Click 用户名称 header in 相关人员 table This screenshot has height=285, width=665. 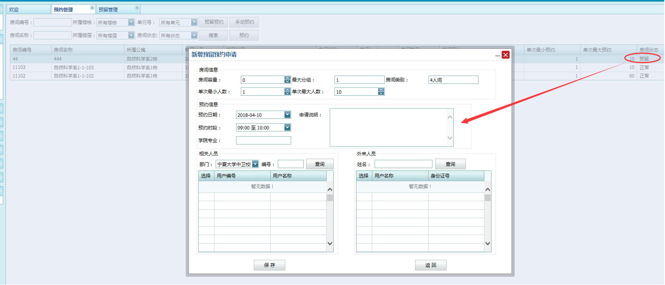pyautogui.click(x=298, y=176)
